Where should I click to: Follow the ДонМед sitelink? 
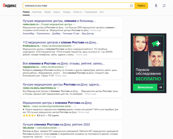(x=56, y=33)
